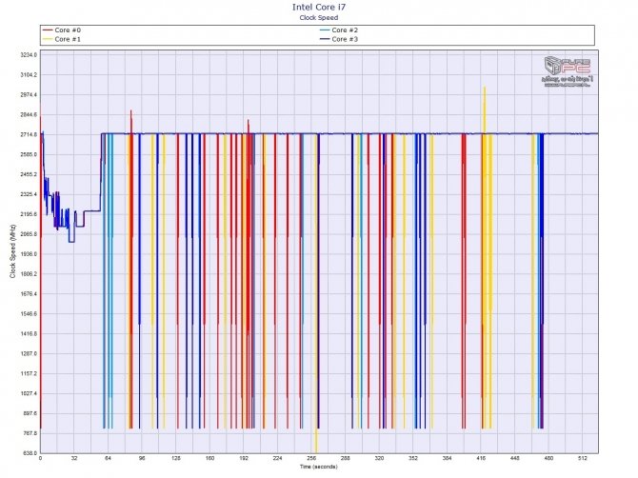Click the 3234.0 y-axis value

29,55
